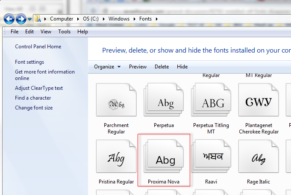Click the Back navigation arrow
The height and width of the screenshot is (195, 291).
(9, 19)
